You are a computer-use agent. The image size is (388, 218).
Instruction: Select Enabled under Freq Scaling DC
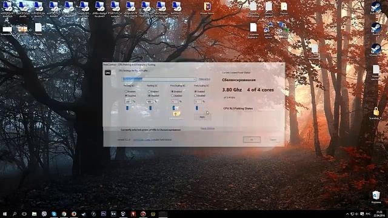tap(200, 91)
